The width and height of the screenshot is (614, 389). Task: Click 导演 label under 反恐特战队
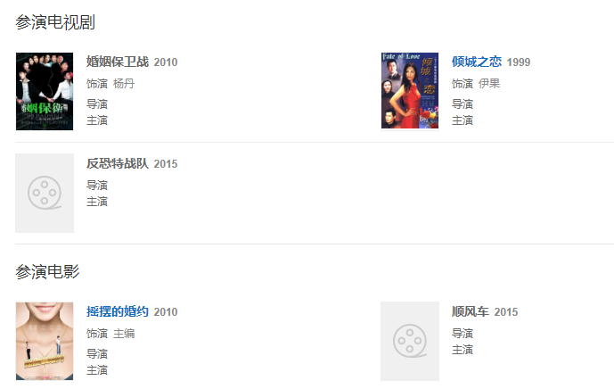97,185
